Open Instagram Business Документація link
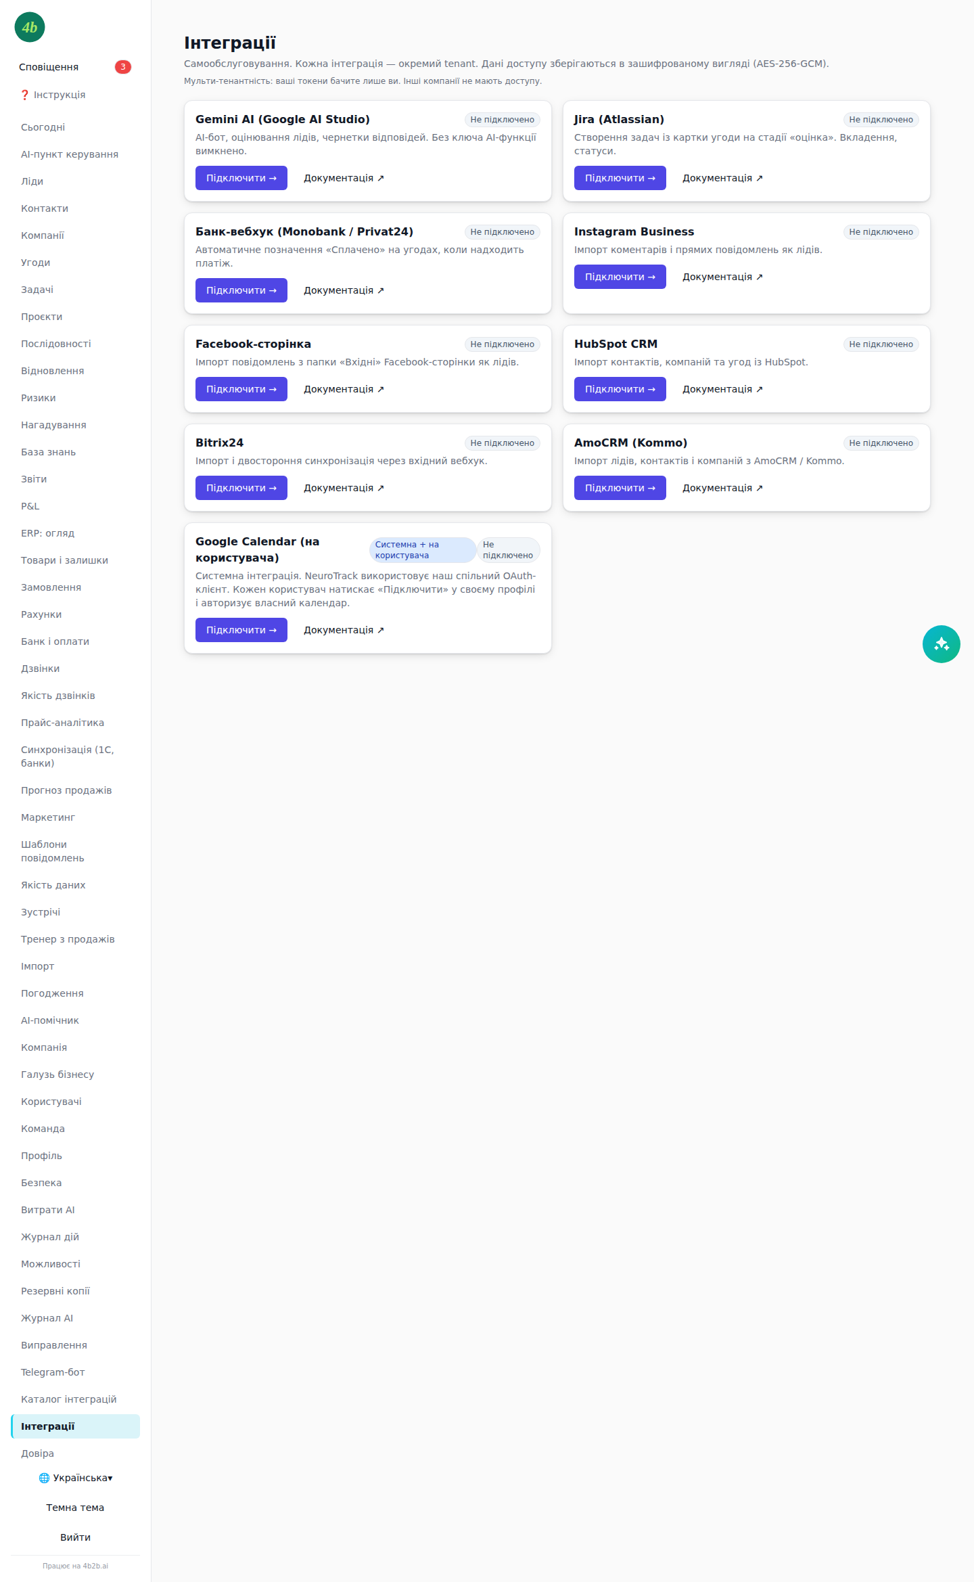 click(723, 277)
